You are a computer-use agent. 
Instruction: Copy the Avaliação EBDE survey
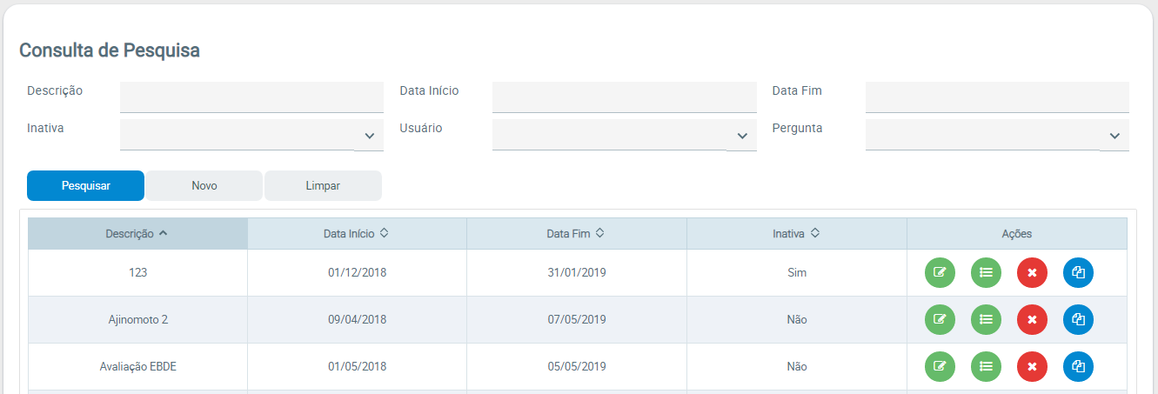(x=1078, y=366)
